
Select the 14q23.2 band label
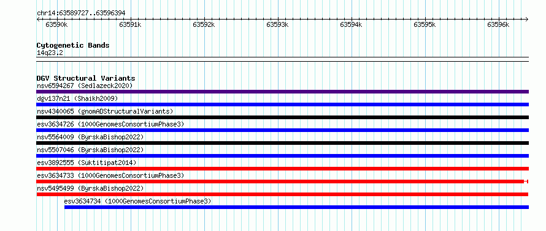(50, 53)
